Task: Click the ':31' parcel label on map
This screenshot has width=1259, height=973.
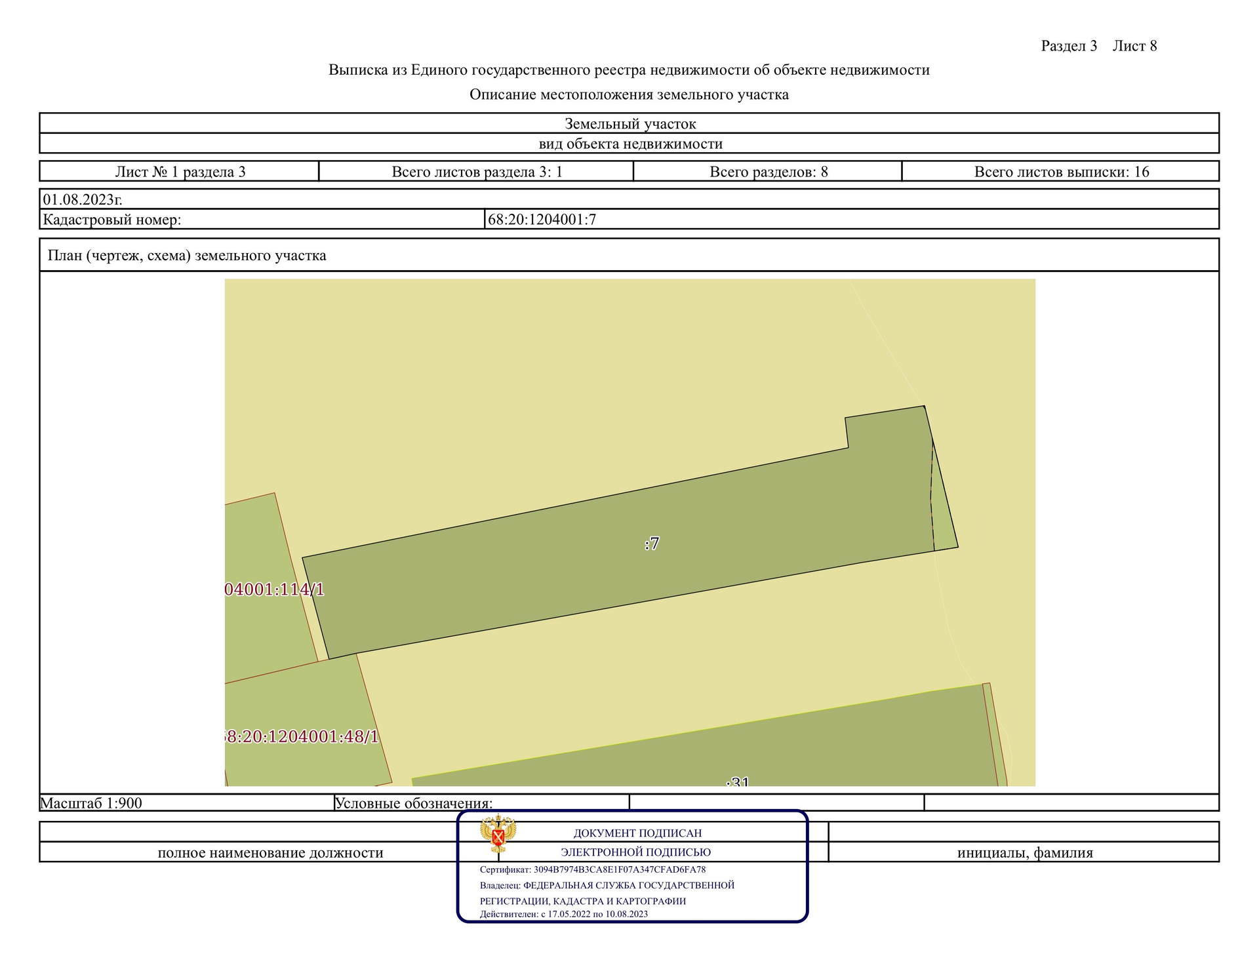Action: pyautogui.click(x=738, y=782)
